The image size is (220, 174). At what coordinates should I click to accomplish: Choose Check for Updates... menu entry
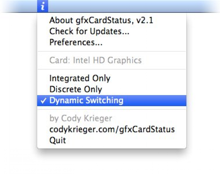[89, 31]
